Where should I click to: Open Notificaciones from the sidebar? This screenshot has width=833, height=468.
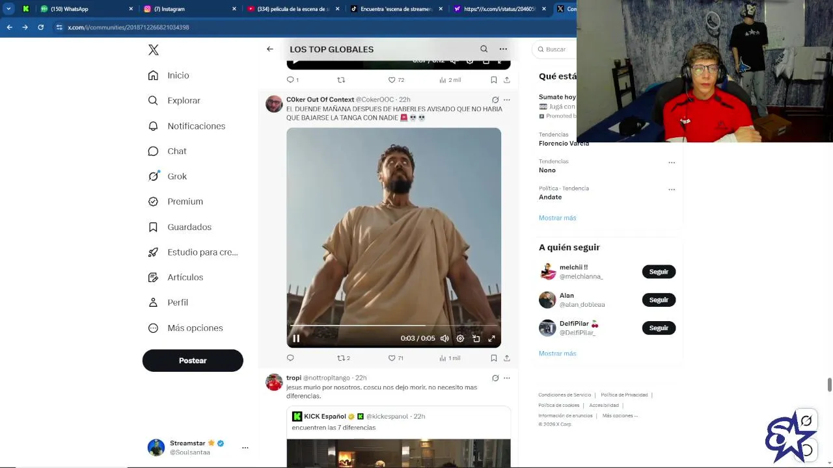point(186,126)
